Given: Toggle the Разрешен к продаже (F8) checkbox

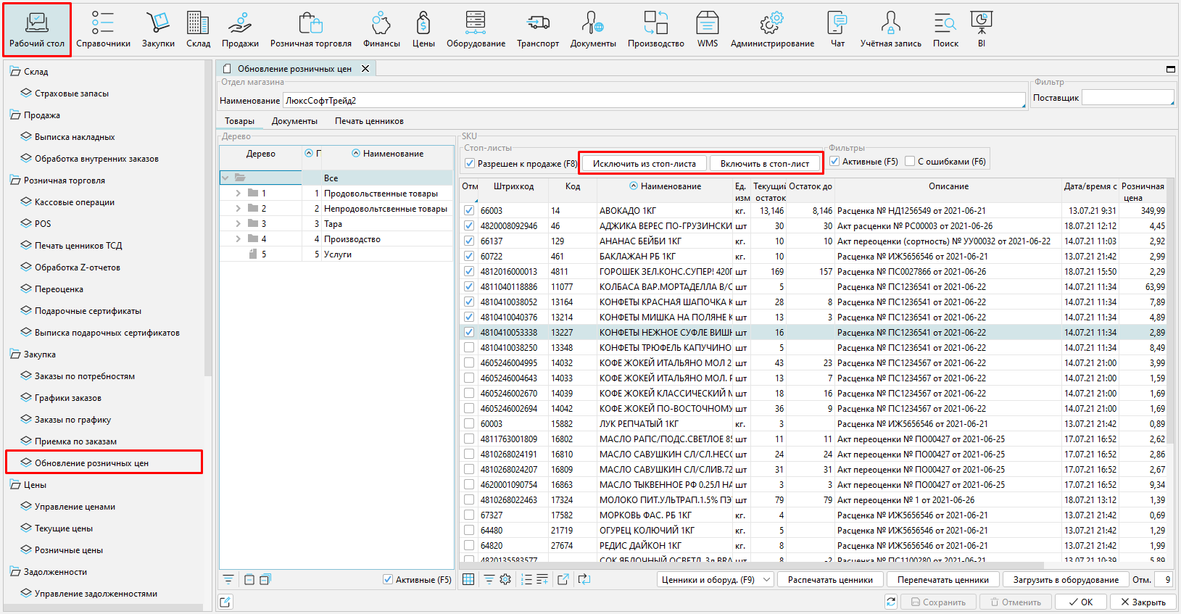Looking at the screenshot, I should pyautogui.click(x=470, y=164).
